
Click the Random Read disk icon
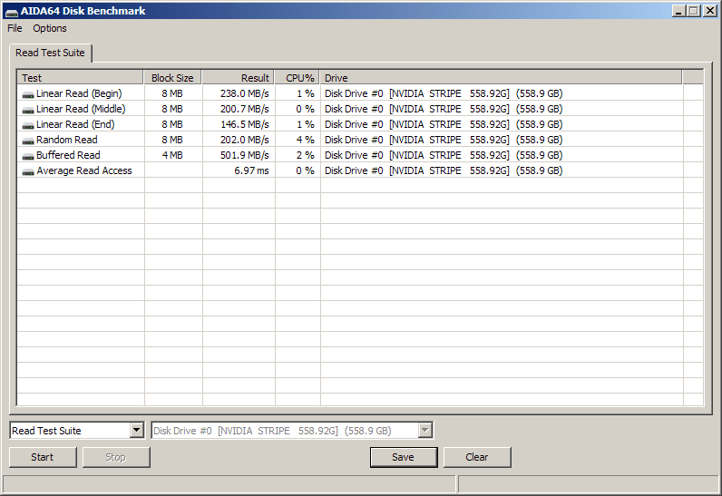coord(28,141)
